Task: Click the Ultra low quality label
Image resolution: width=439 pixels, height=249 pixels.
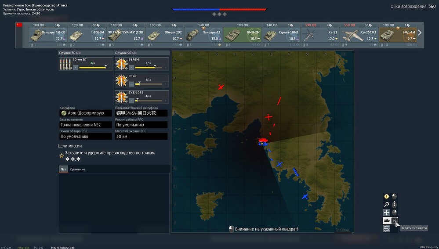Action: point(428,247)
